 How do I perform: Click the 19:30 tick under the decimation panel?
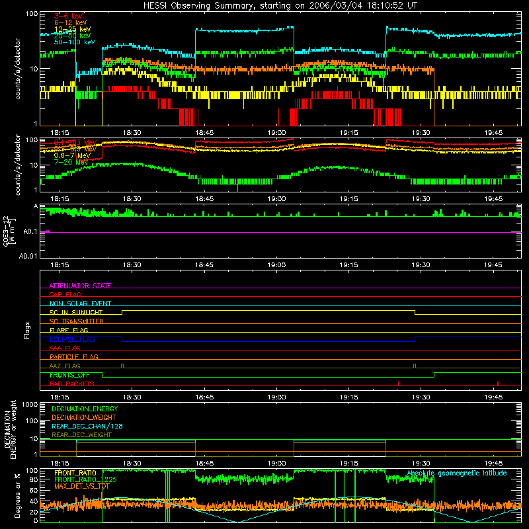point(421,464)
